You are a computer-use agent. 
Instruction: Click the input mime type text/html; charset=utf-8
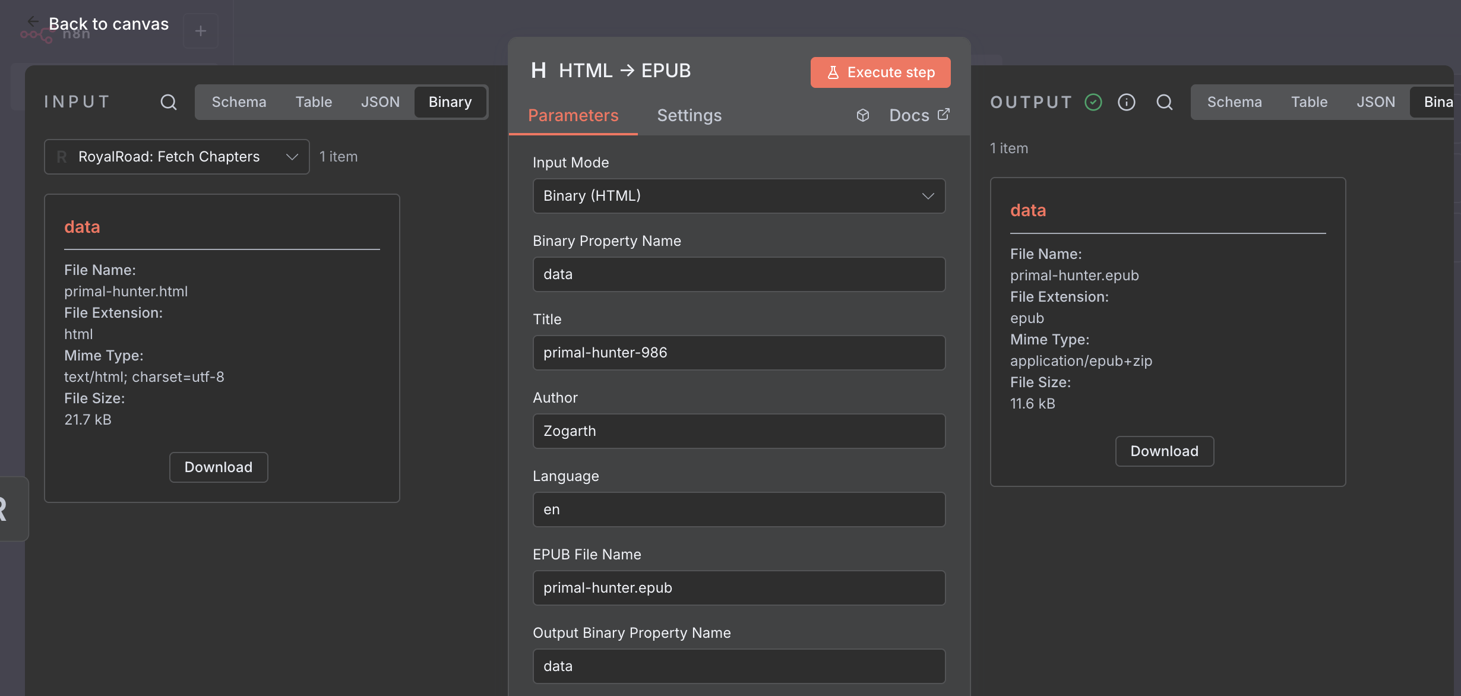click(x=144, y=377)
